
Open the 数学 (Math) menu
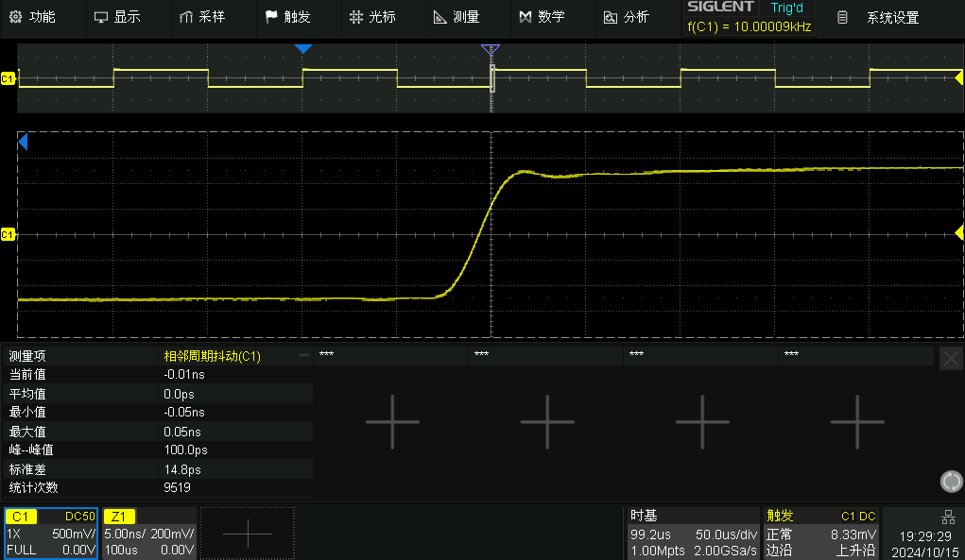point(542,17)
